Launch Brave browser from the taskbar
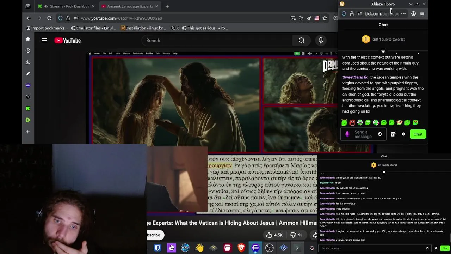The image size is (451, 254). point(241,248)
